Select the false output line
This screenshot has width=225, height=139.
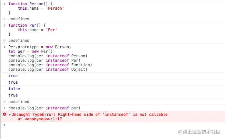pyautogui.click(x=14, y=89)
